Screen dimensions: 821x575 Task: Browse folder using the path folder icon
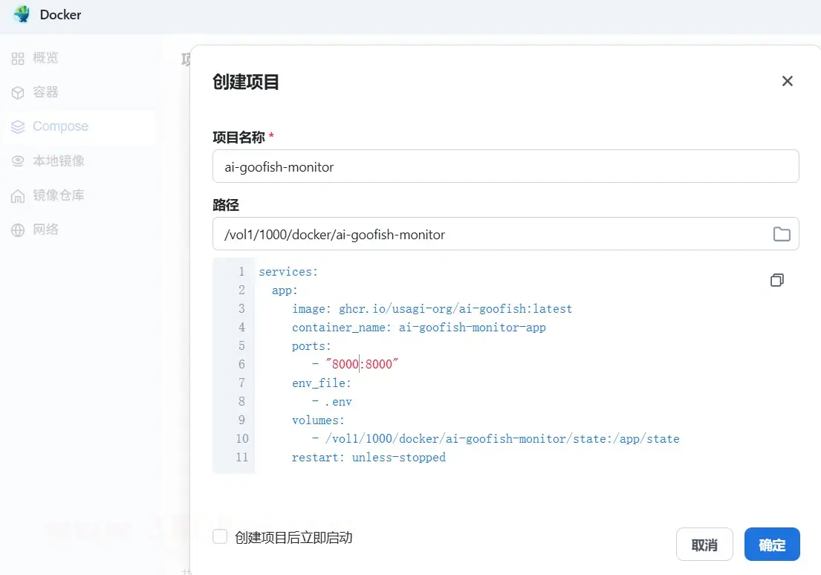782,235
